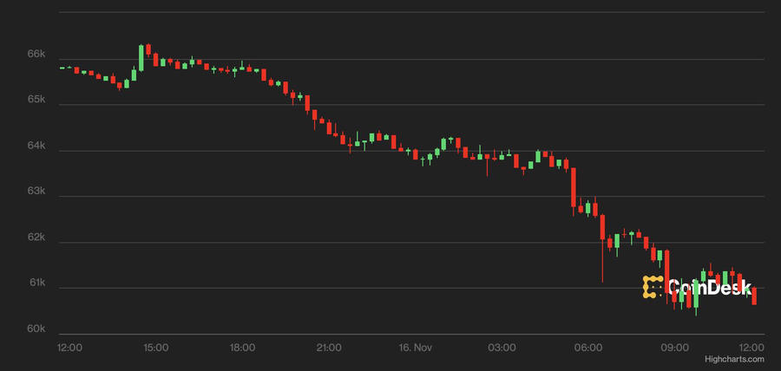The image size is (781, 371).
Task: Select the 18:00 time axis label
Action: (x=242, y=348)
